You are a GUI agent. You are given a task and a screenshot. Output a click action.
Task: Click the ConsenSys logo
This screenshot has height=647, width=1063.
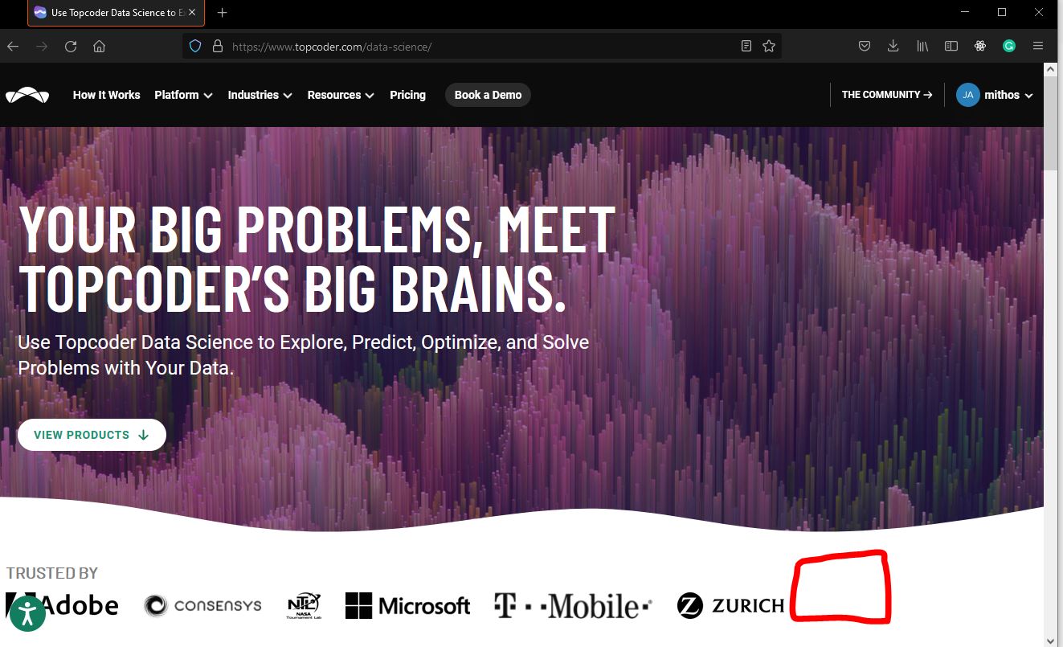203,605
